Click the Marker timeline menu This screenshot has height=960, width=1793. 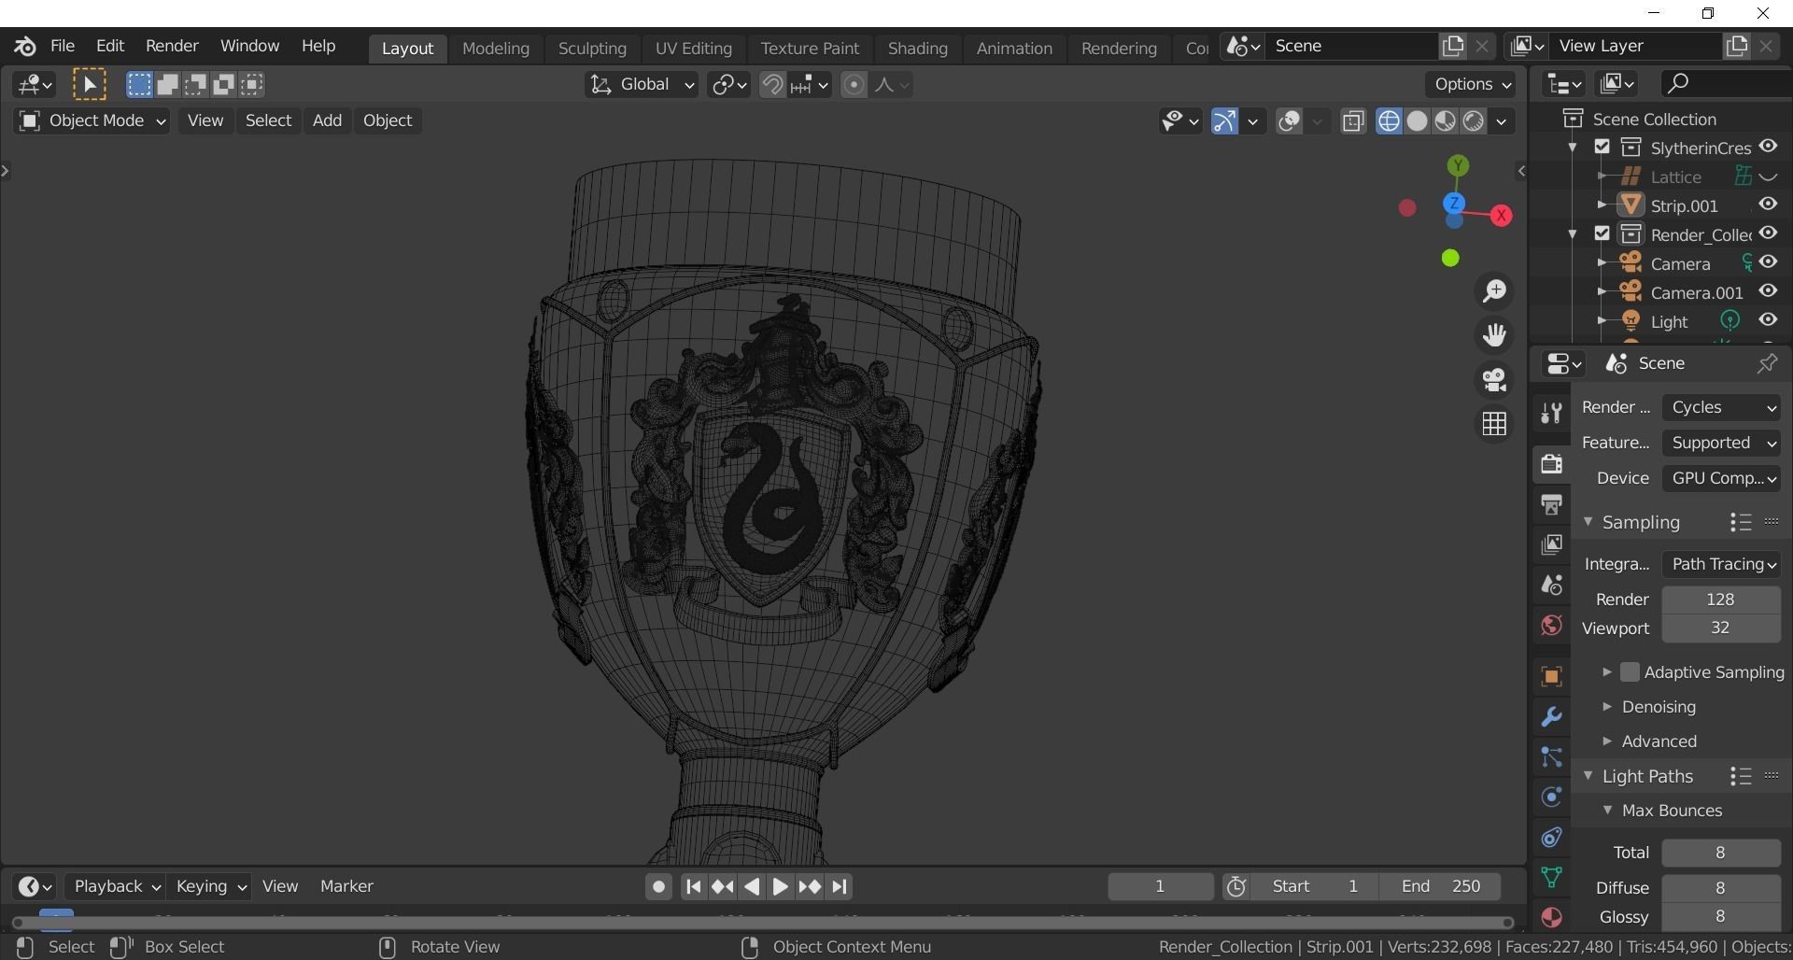[x=346, y=886]
